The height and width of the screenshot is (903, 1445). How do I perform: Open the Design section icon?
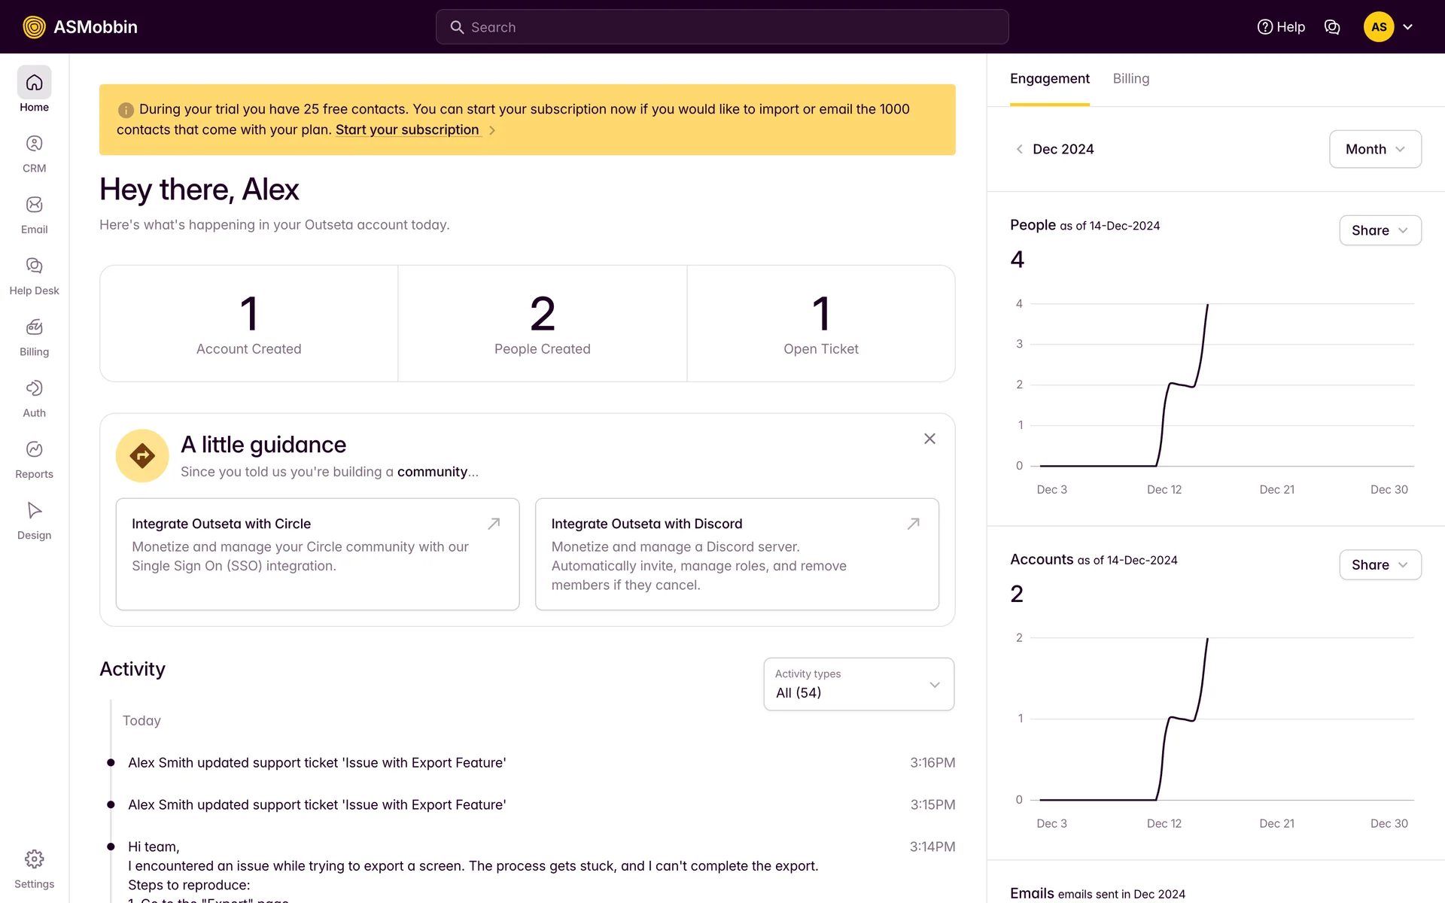(34, 520)
